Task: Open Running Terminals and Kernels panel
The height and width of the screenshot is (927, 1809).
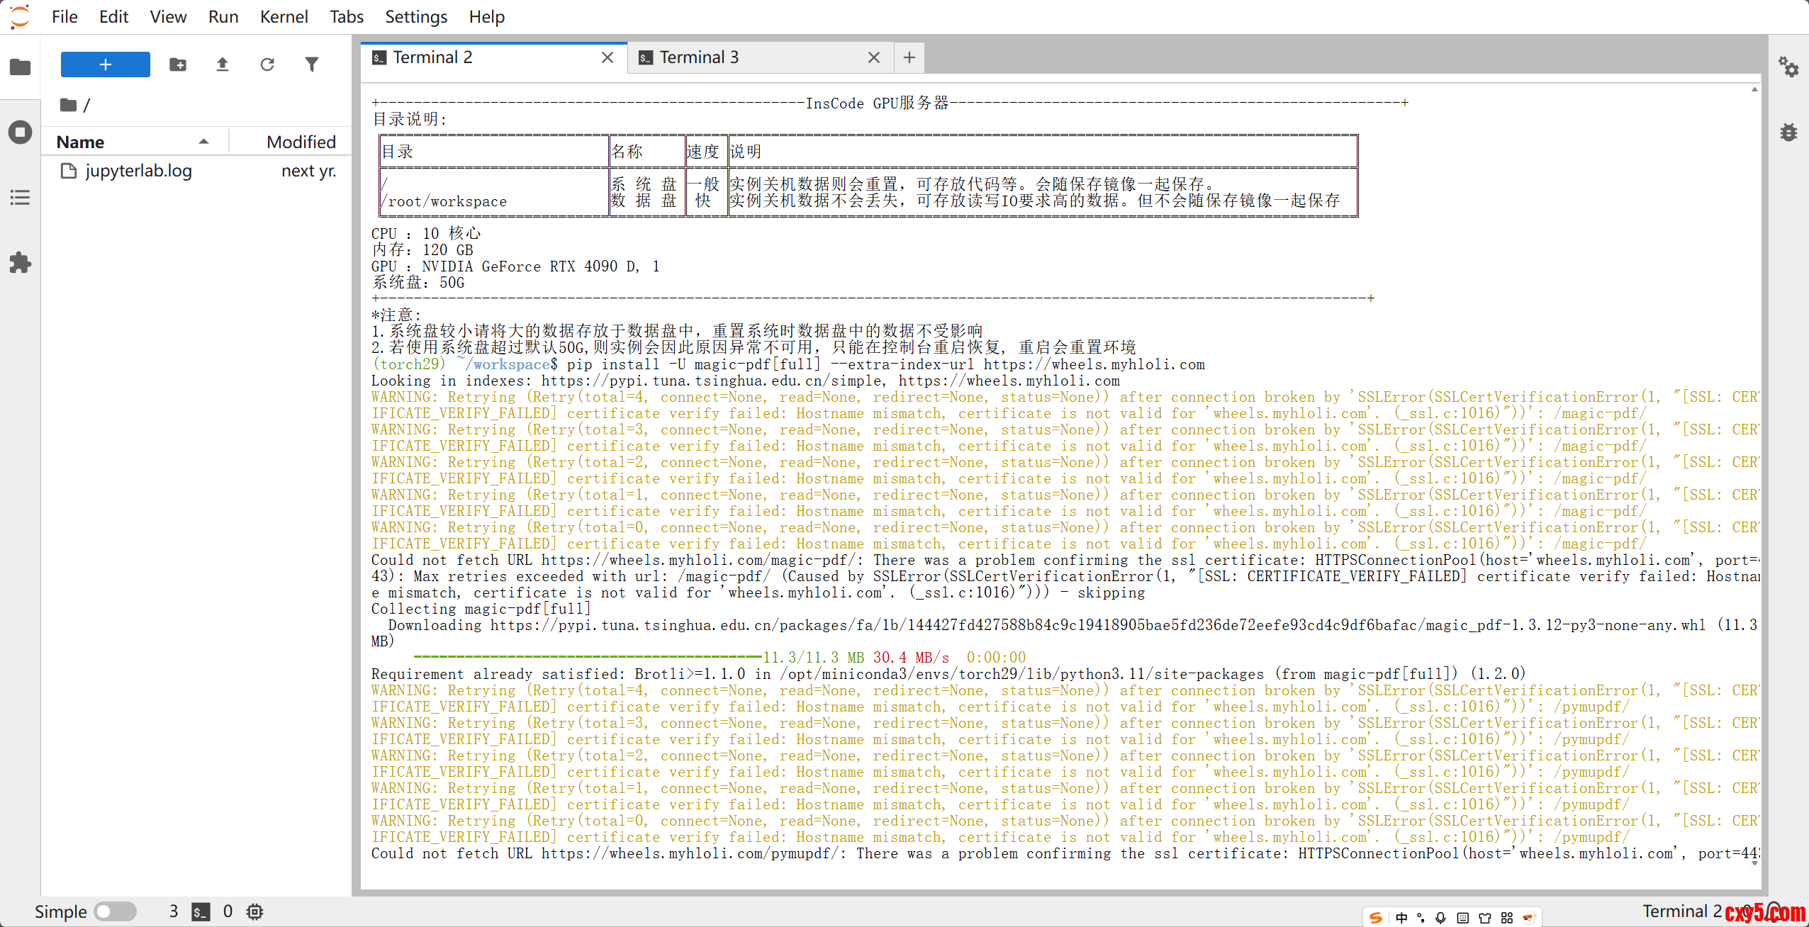Action: [x=20, y=133]
